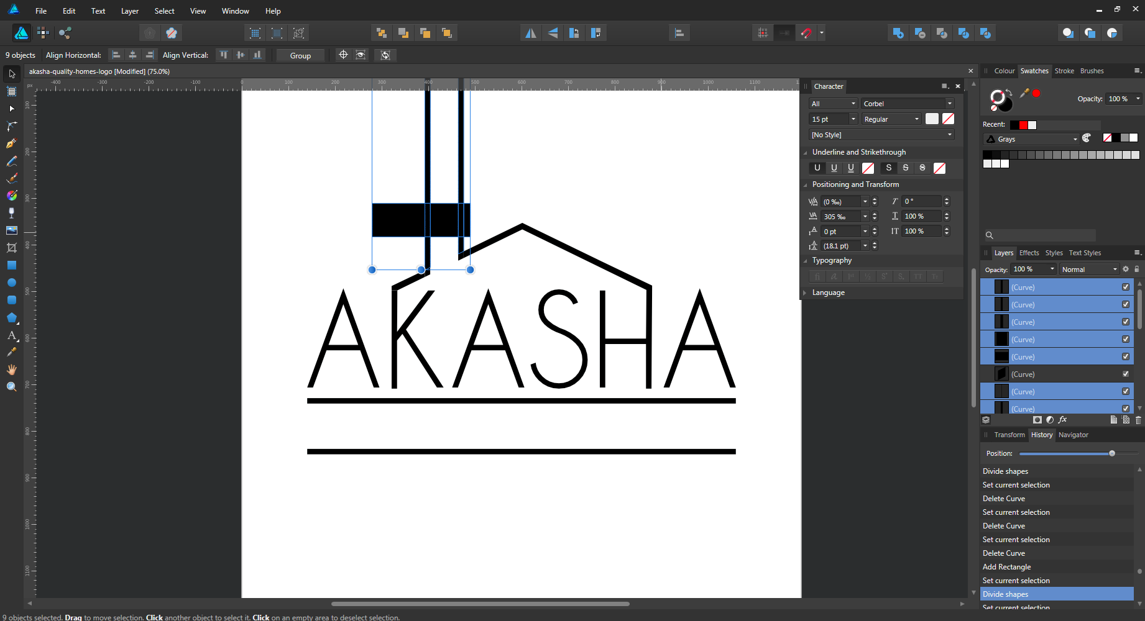The image size is (1145, 621).
Task: Click Align Vertical bottom button
Action: (257, 55)
